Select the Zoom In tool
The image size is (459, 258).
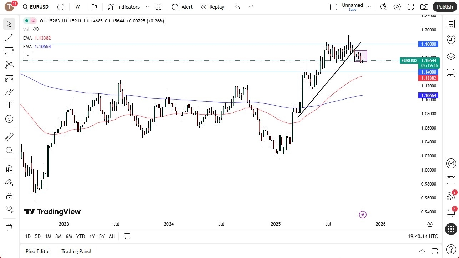tap(9, 150)
